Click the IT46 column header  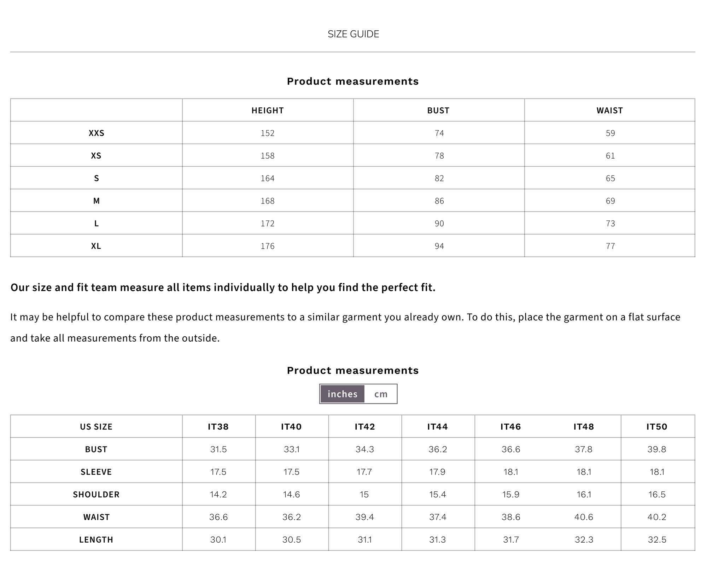tap(511, 427)
